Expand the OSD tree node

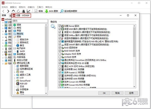pyautogui.click(x=15, y=72)
